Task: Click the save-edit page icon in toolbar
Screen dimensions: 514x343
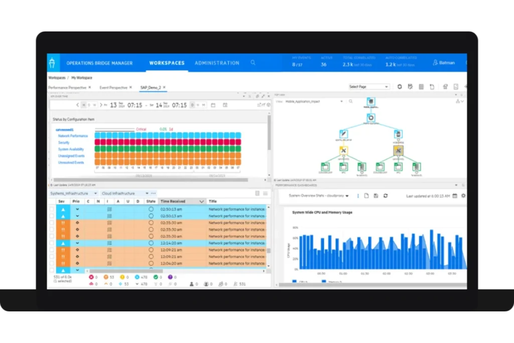Action: point(410,87)
